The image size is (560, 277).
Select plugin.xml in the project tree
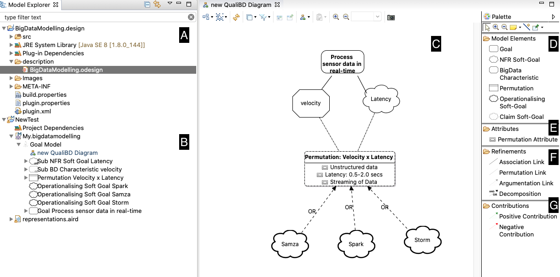(x=36, y=111)
